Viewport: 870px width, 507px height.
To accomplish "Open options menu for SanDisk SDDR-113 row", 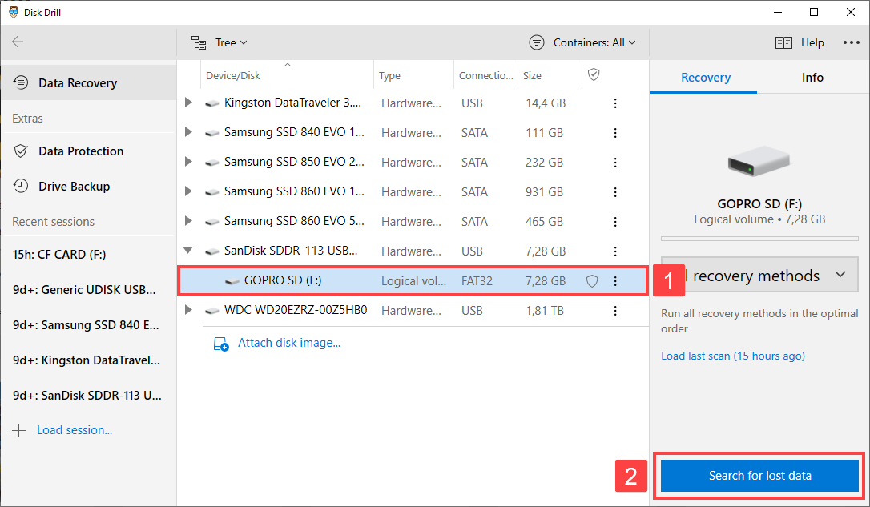I will (x=615, y=251).
